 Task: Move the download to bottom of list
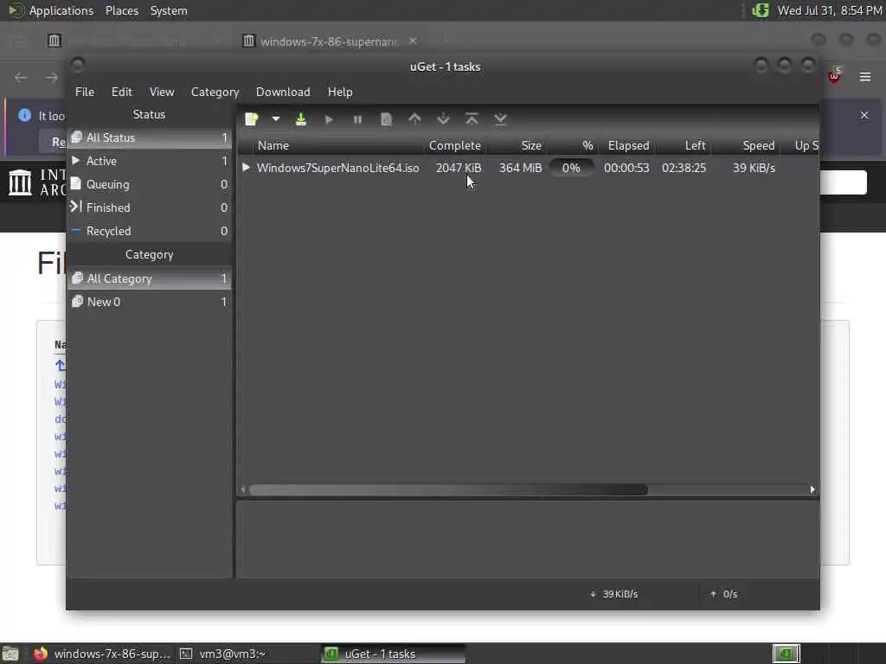(500, 119)
